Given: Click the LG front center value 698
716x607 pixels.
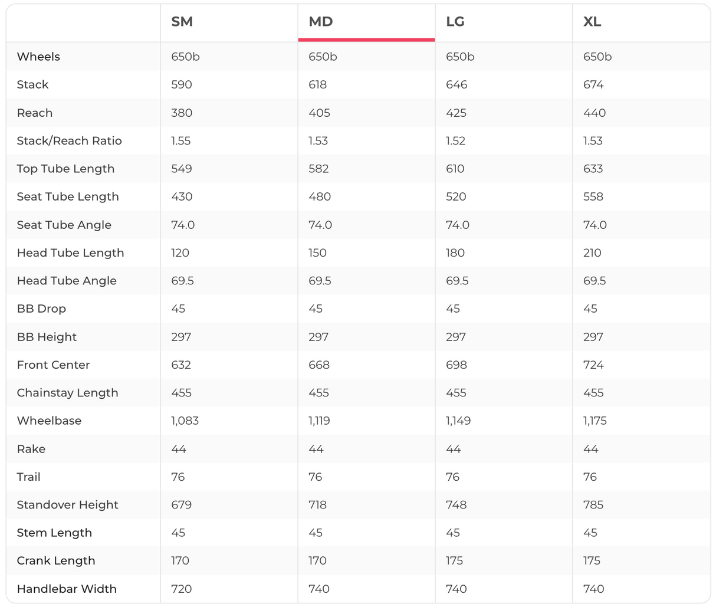Looking at the screenshot, I should tap(456, 365).
